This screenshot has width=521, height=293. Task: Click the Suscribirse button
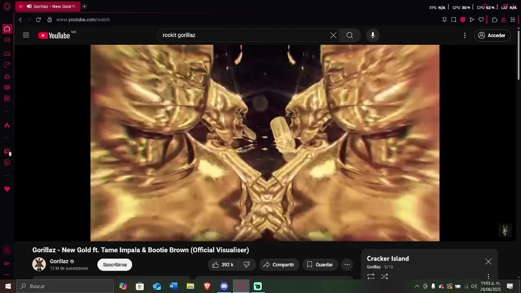coord(115,265)
